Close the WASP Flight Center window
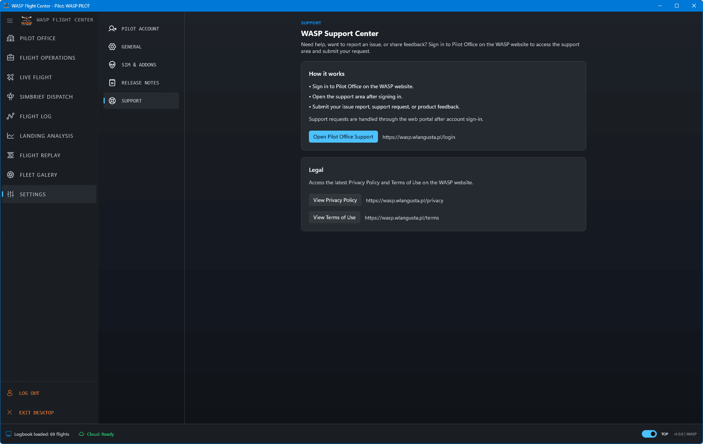The height and width of the screenshot is (444, 703). pyautogui.click(x=694, y=6)
